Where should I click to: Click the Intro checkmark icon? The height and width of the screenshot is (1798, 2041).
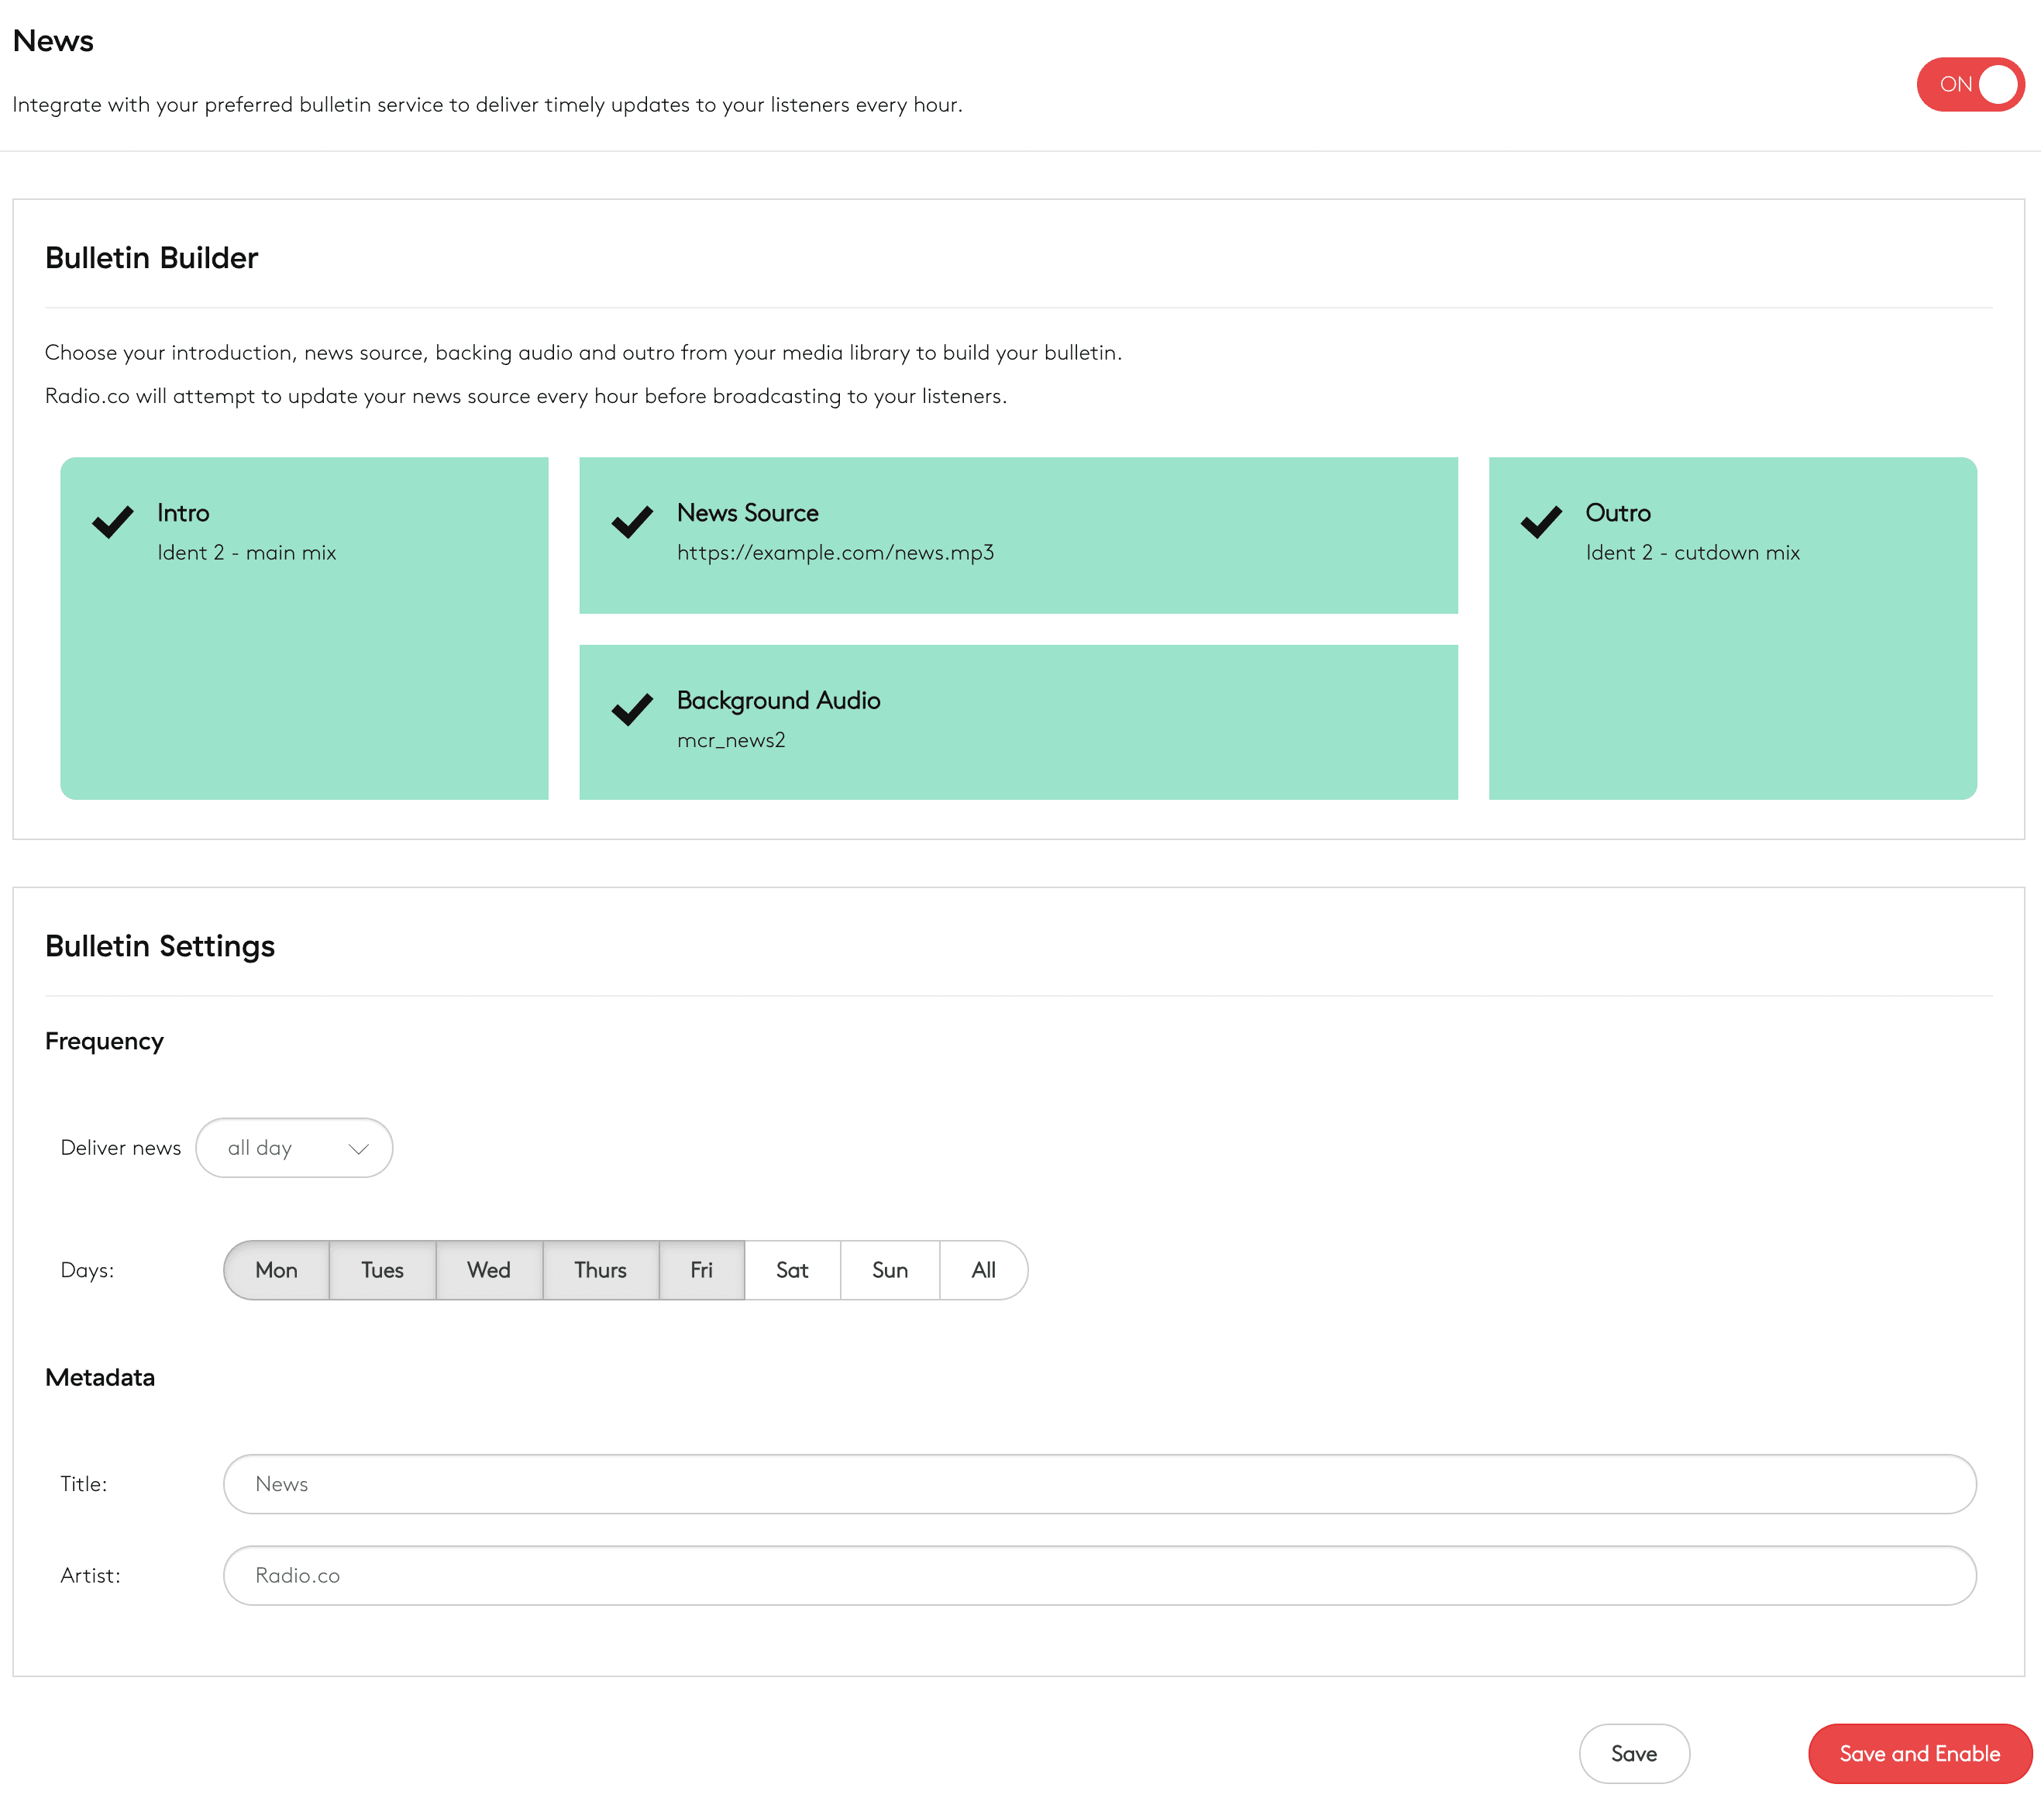coord(113,522)
